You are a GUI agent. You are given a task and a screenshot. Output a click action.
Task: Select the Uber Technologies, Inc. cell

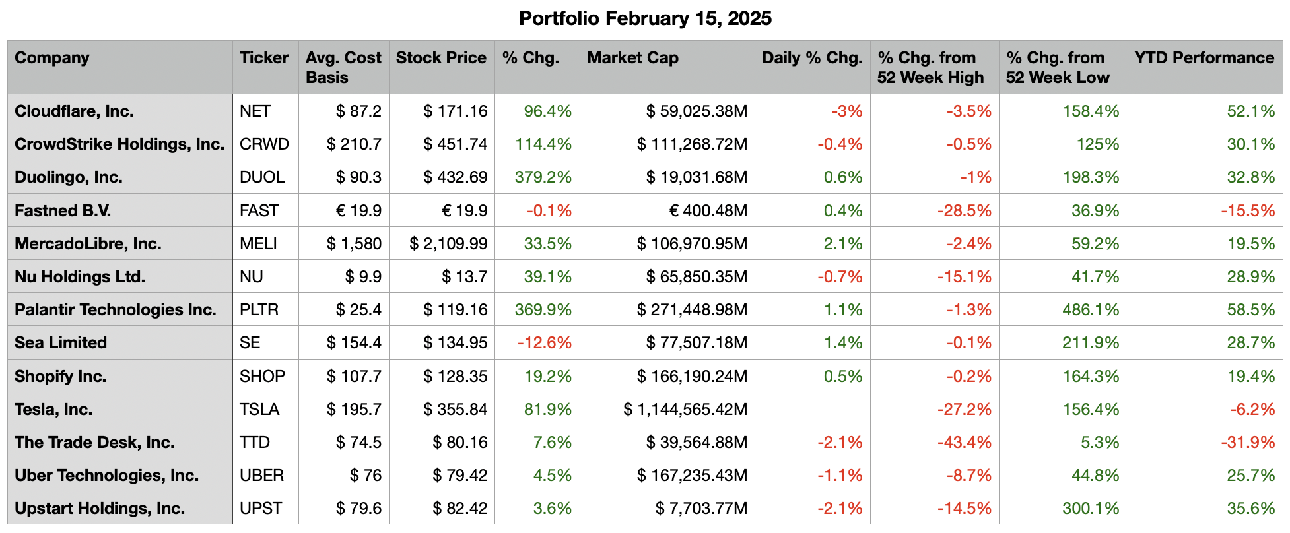[x=107, y=476]
